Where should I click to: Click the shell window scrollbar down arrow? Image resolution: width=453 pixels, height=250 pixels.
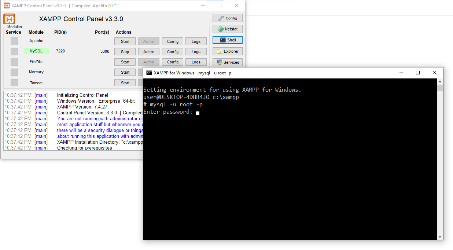(x=440, y=237)
